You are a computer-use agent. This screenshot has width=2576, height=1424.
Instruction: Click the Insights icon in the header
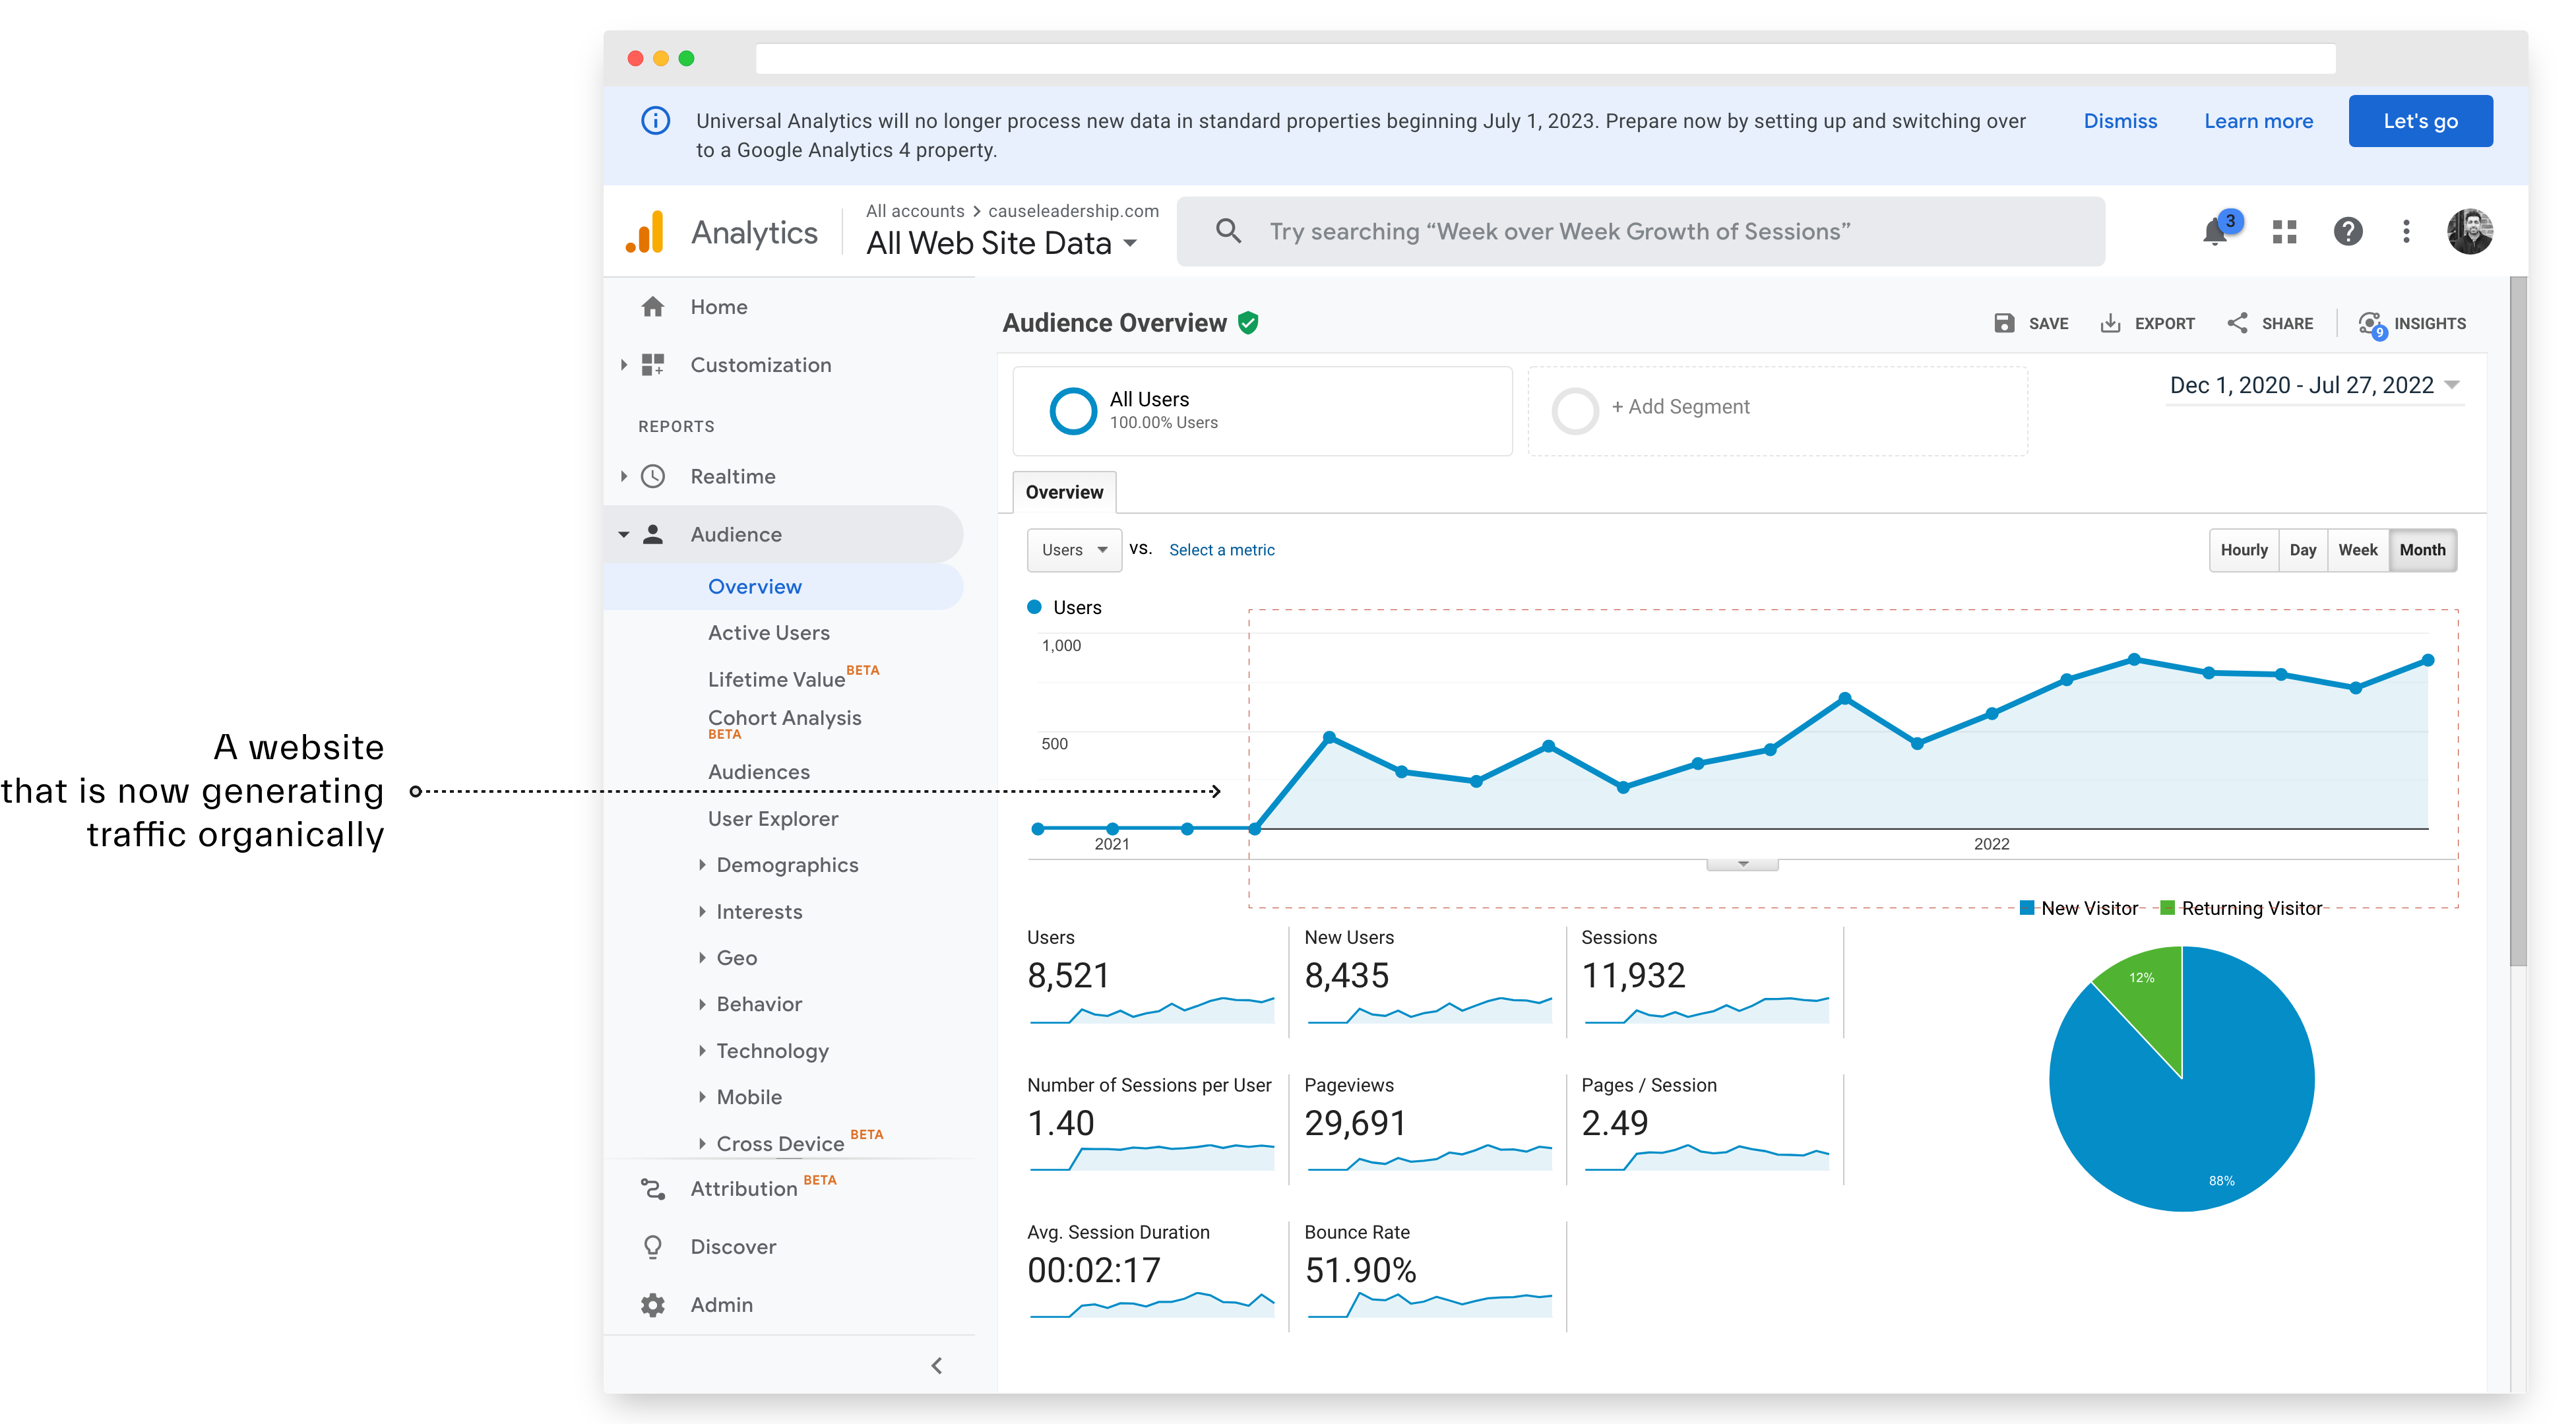2371,323
